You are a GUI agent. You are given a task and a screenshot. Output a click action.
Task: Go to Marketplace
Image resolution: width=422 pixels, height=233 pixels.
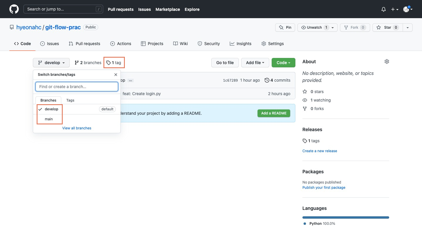[x=168, y=9]
